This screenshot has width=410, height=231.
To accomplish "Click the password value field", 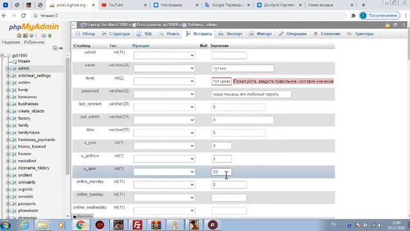I will click(x=251, y=94).
